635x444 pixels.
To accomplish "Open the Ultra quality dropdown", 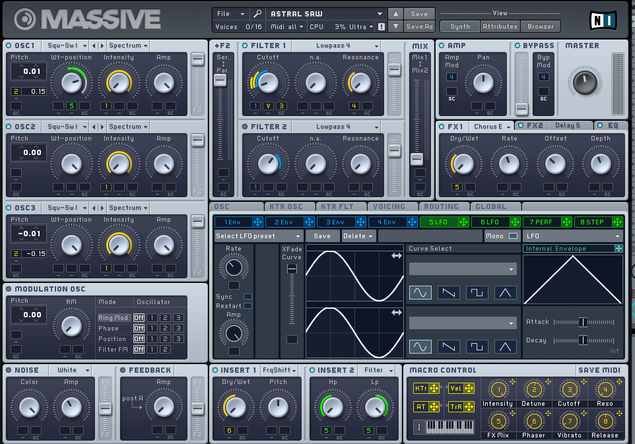I will click(361, 26).
